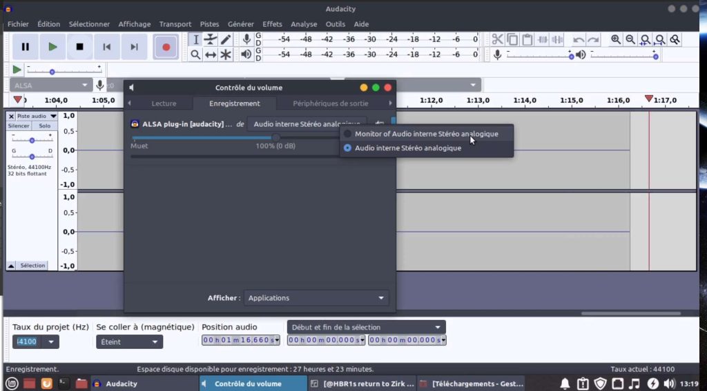The width and height of the screenshot is (707, 391).
Task: Select the Multi-tool asterisk icon
Action: coord(226,55)
